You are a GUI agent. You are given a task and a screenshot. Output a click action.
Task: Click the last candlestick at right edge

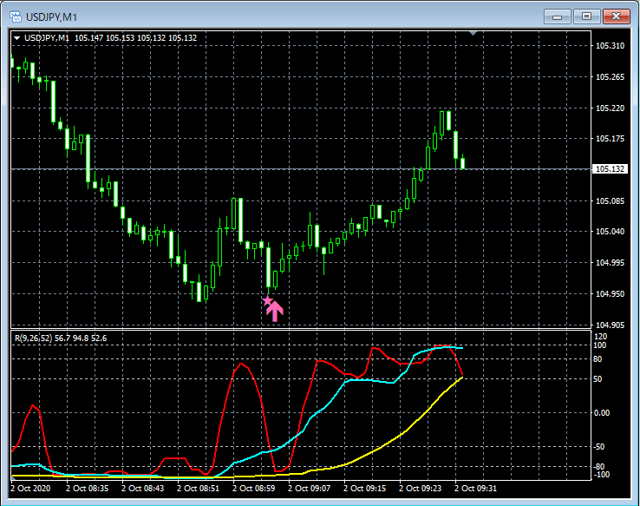point(463,163)
